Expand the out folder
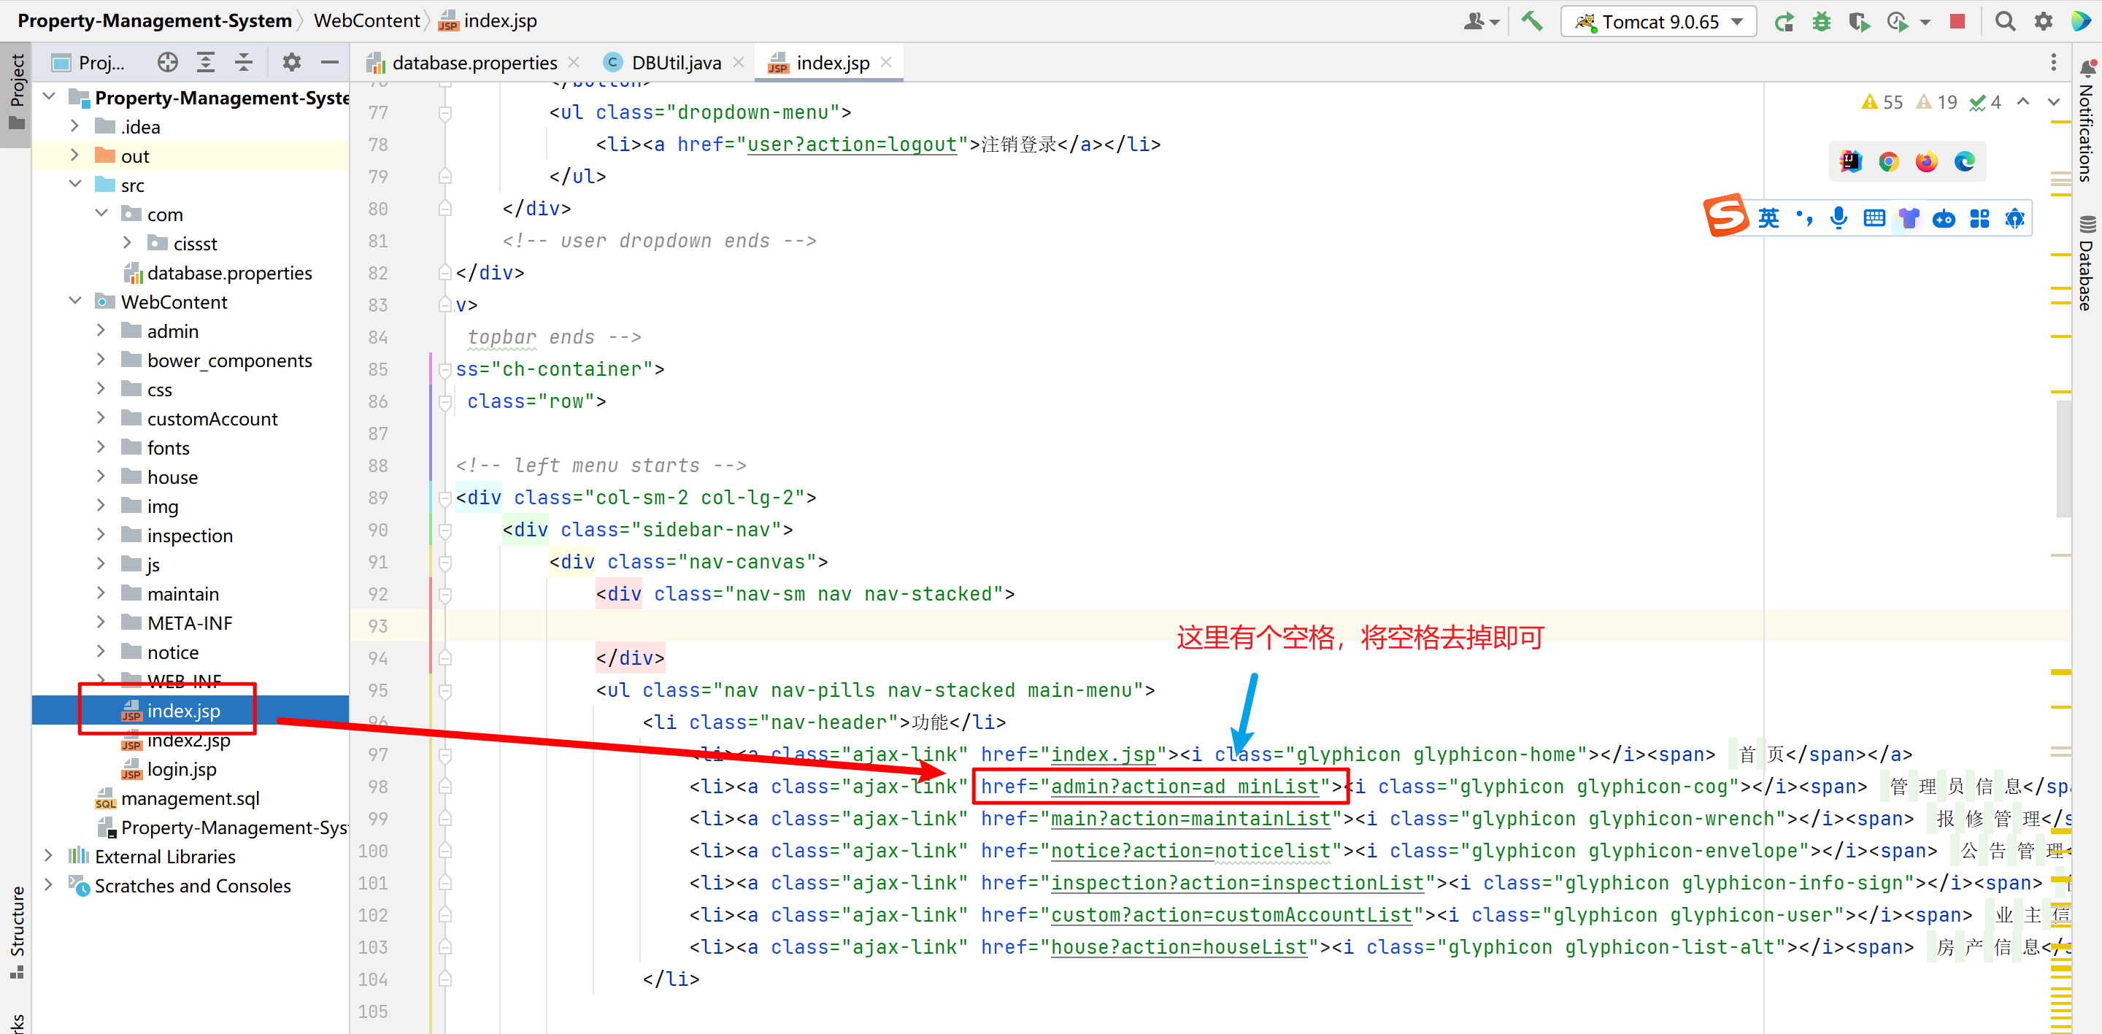 pos(75,155)
